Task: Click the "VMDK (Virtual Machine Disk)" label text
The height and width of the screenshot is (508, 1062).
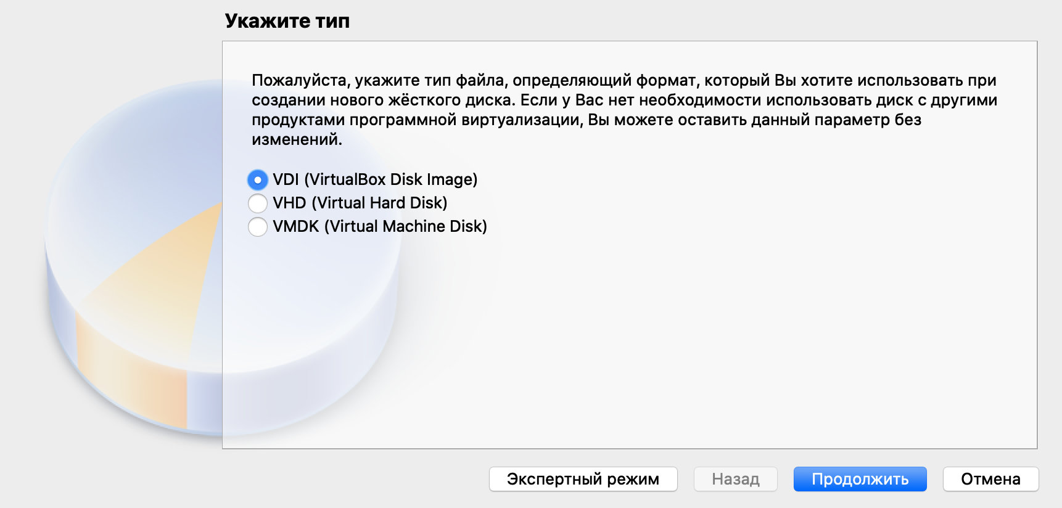Action: (x=380, y=226)
